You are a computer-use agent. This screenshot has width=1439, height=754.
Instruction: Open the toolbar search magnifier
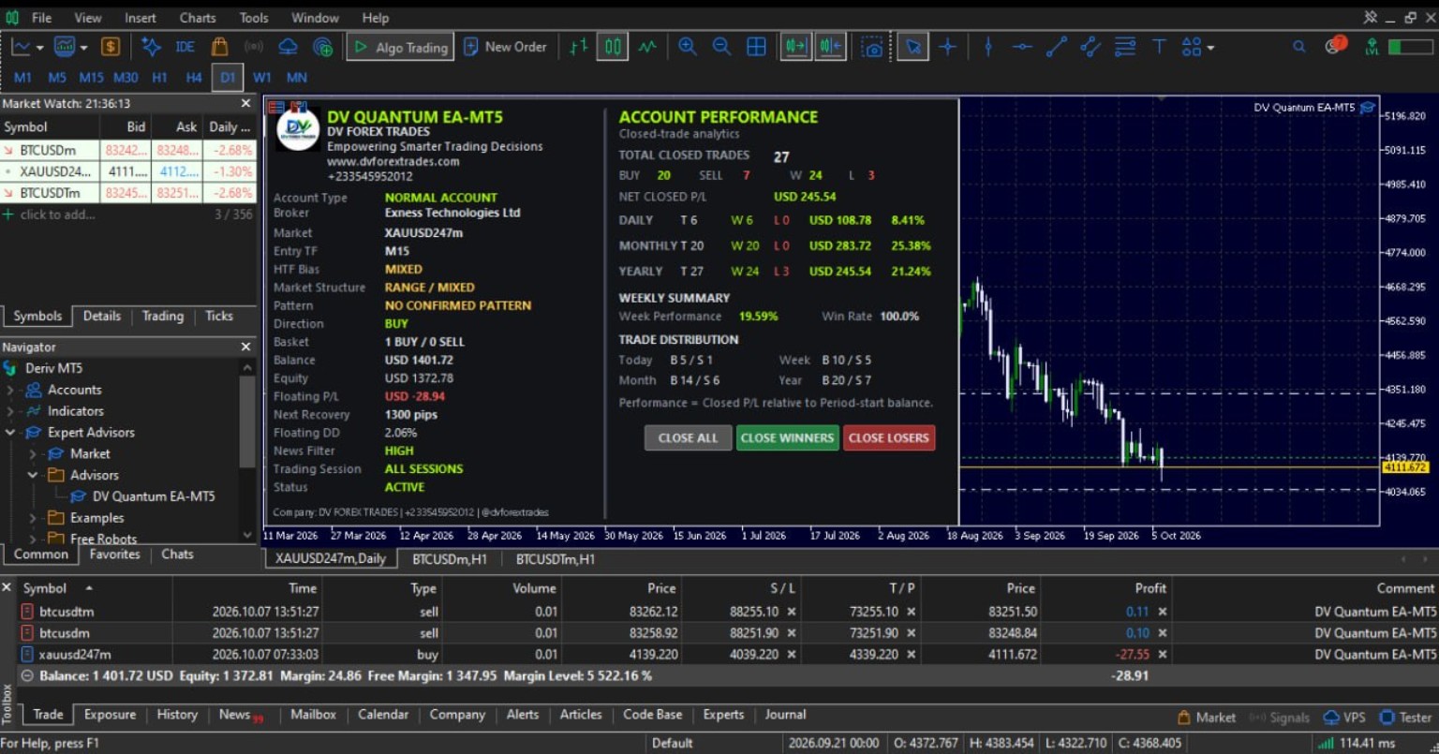click(x=1298, y=47)
